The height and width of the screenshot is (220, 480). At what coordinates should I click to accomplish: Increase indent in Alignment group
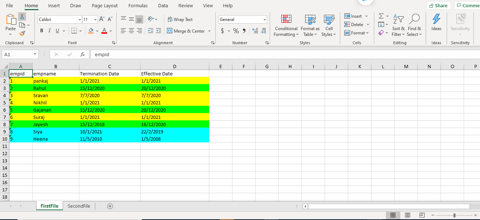point(159,31)
